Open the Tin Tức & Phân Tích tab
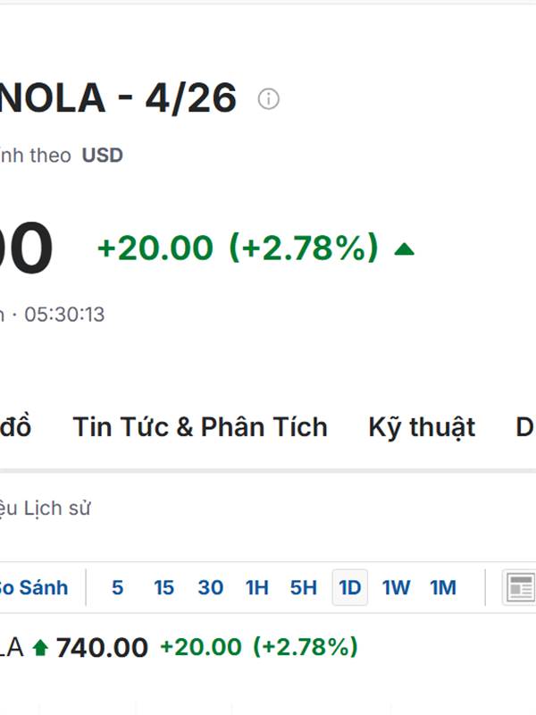Image resolution: width=536 pixels, height=715 pixels. click(200, 427)
